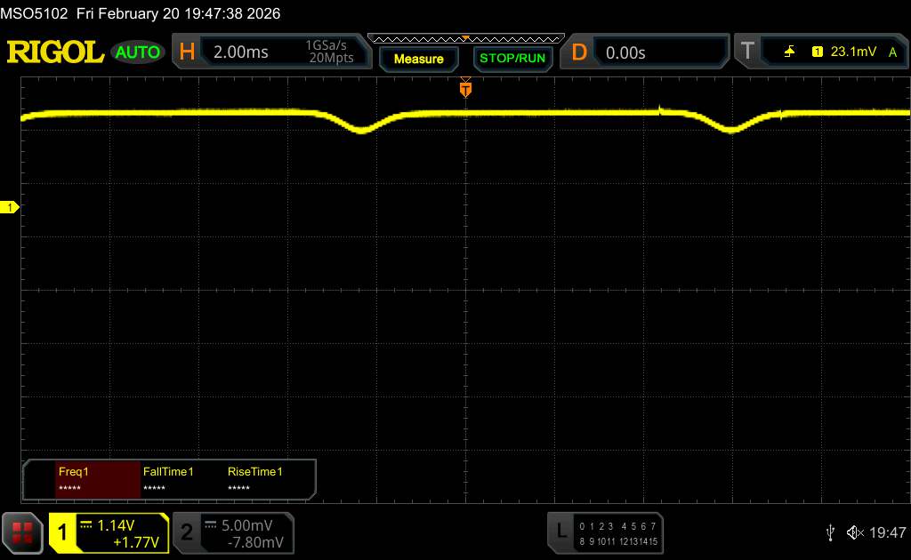The image size is (911, 560).
Task: Tap the H horizontal timebase icon
Action: click(187, 52)
